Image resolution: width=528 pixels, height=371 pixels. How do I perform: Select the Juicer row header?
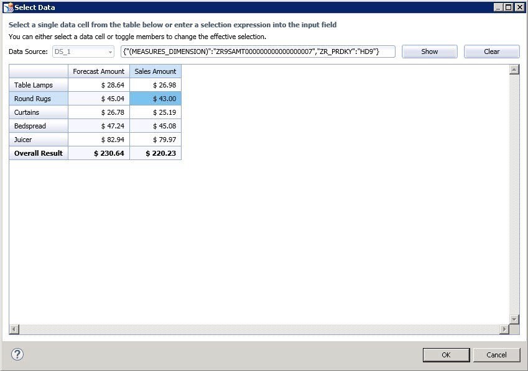tap(39, 140)
